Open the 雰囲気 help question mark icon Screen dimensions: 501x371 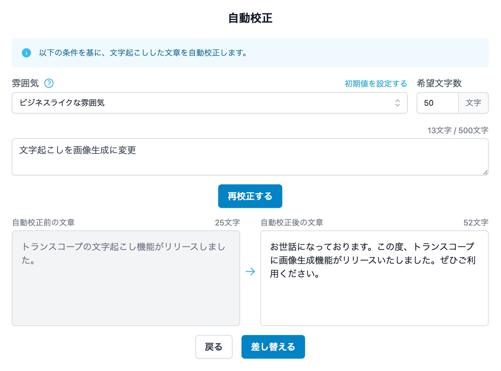click(x=49, y=83)
